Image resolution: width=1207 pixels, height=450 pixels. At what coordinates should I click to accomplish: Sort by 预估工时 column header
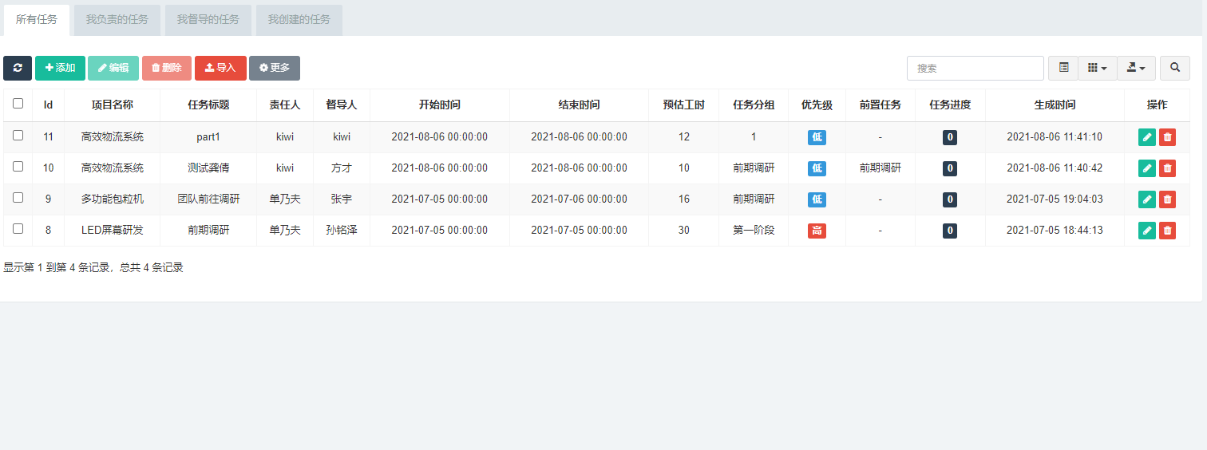tap(684, 105)
